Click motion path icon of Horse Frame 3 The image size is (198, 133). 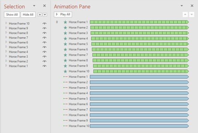pyautogui.click(x=65, y=88)
